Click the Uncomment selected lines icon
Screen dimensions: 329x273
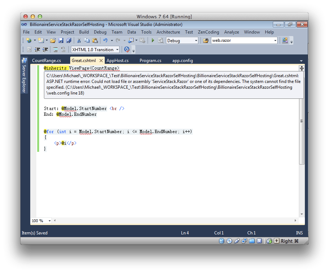(63, 50)
